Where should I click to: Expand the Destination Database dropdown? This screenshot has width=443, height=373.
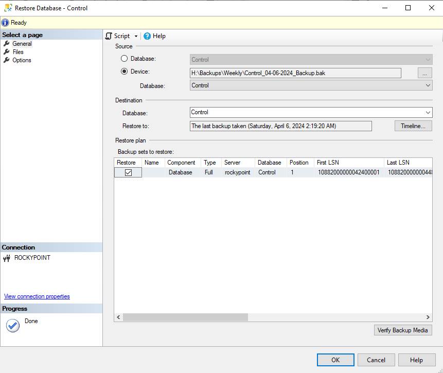coord(428,113)
